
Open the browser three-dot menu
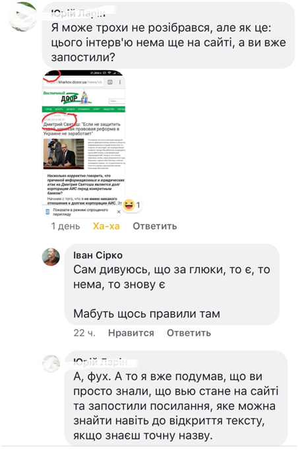pos(119,82)
